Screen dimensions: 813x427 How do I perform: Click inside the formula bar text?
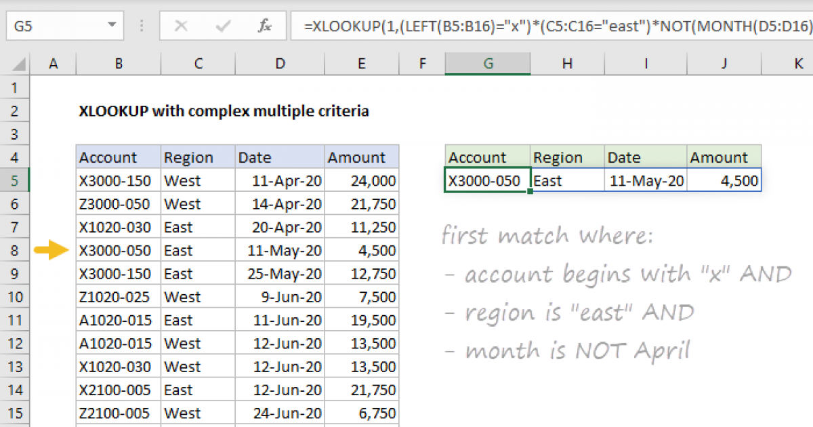click(x=474, y=26)
